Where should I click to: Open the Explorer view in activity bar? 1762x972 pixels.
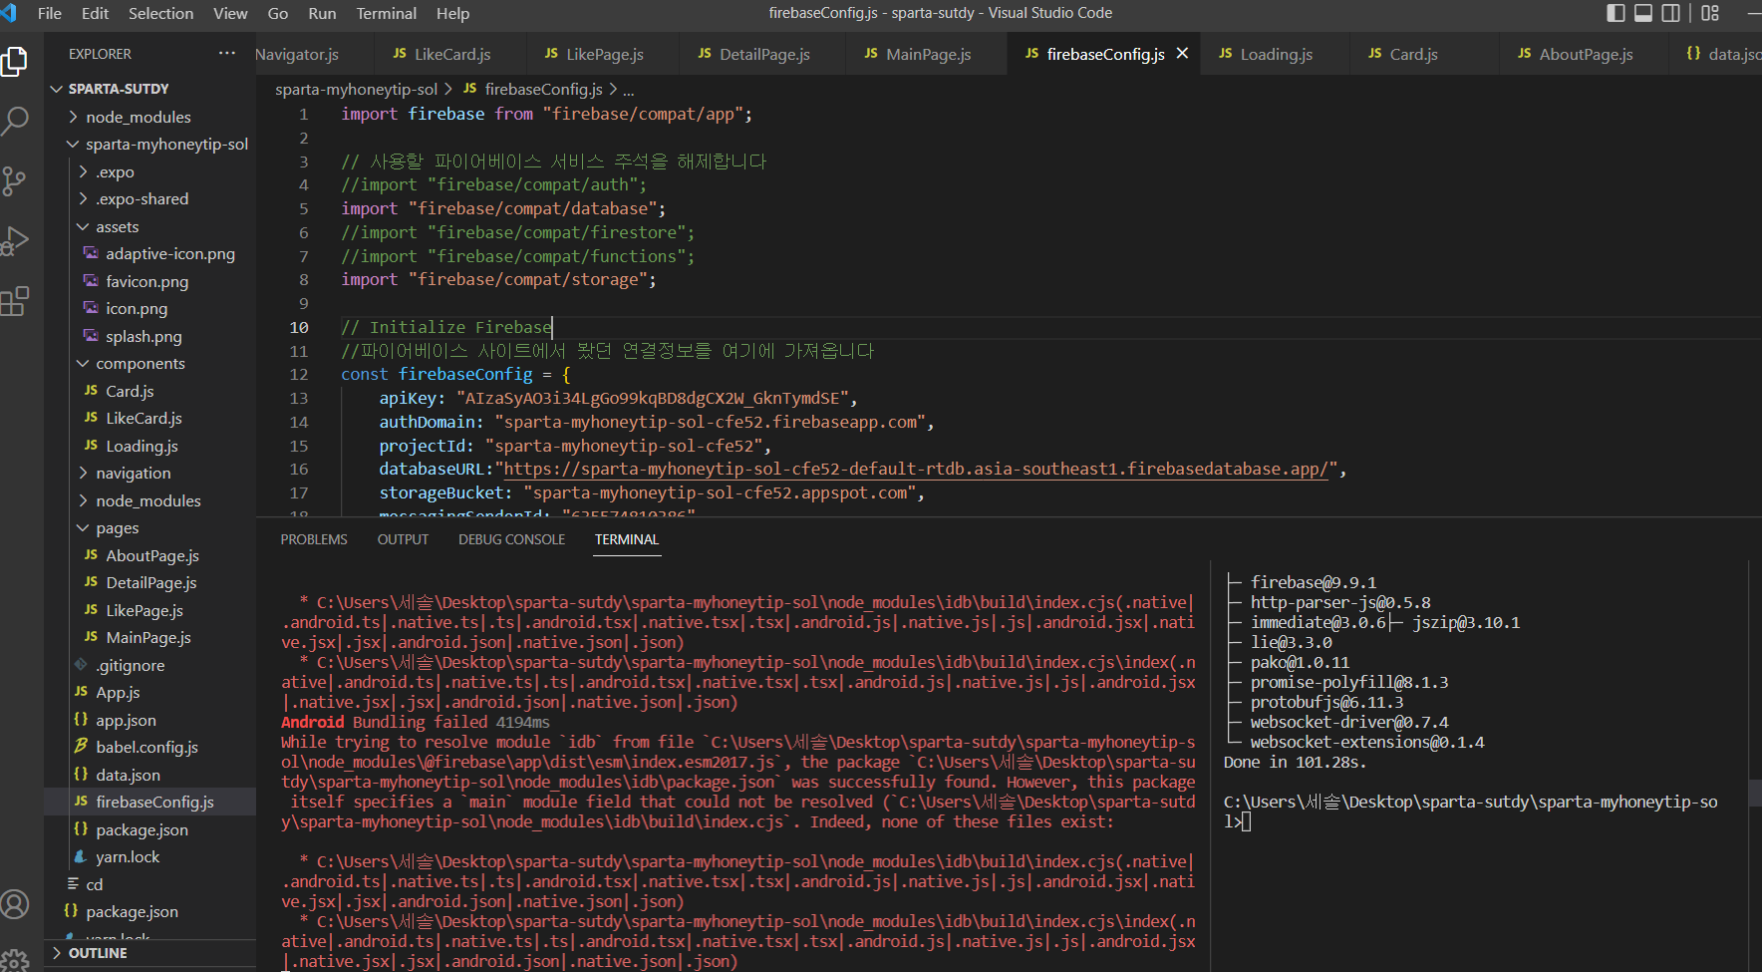[x=15, y=62]
